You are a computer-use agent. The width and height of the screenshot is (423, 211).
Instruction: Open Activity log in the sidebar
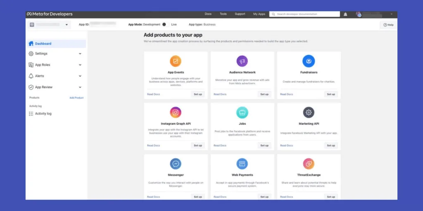[x=43, y=114]
